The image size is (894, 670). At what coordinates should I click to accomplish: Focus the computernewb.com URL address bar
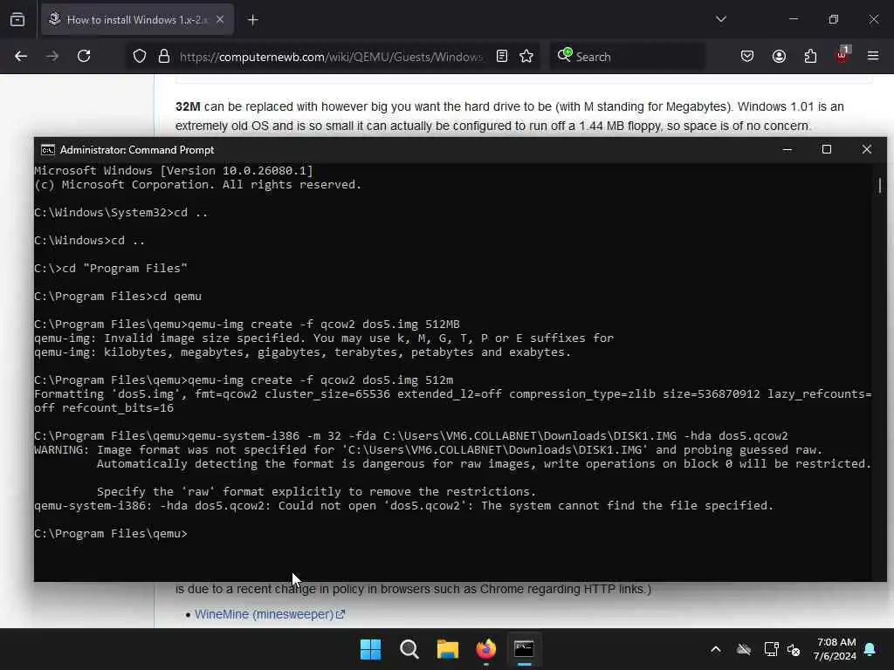pyautogui.click(x=331, y=57)
